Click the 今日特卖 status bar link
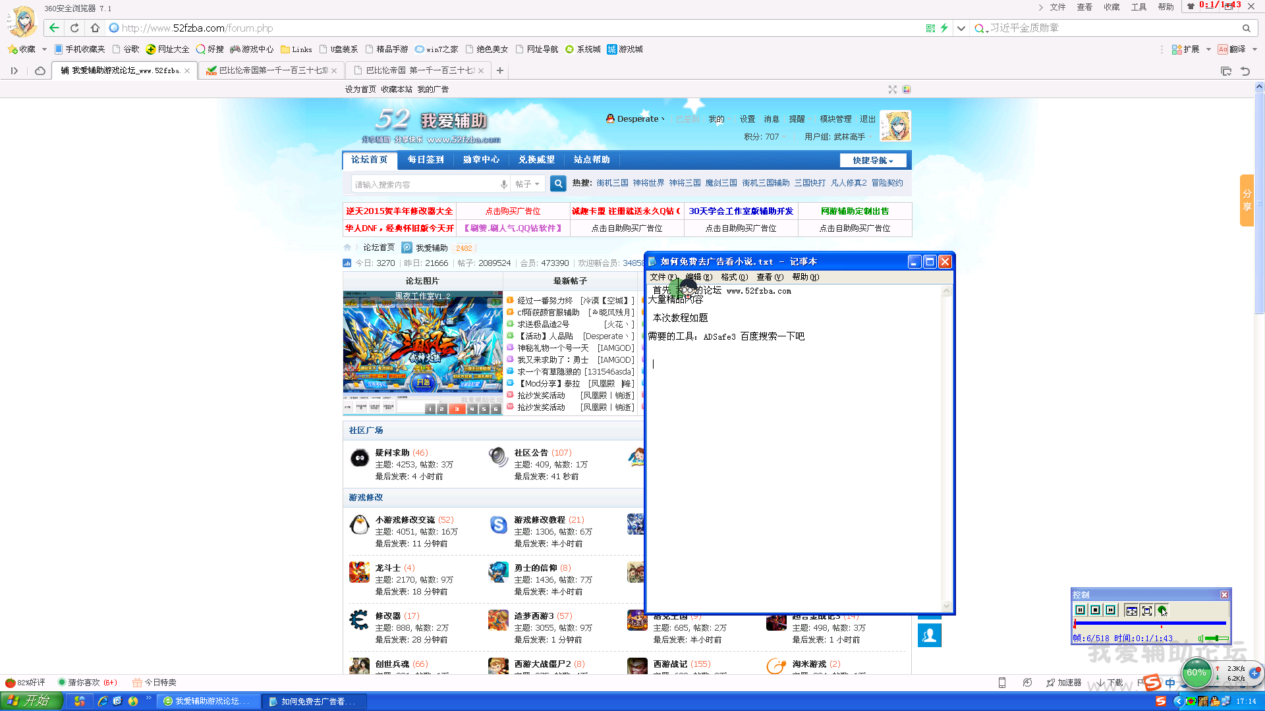This screenshot has width=1265, height=711. (155, 683)
